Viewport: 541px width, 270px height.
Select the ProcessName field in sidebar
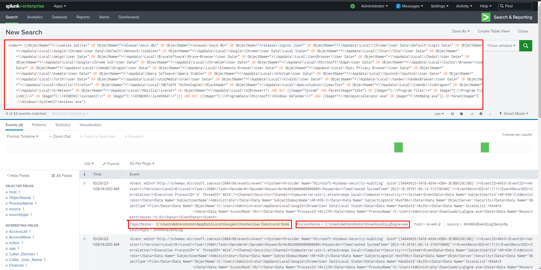(x=21, y=203)
